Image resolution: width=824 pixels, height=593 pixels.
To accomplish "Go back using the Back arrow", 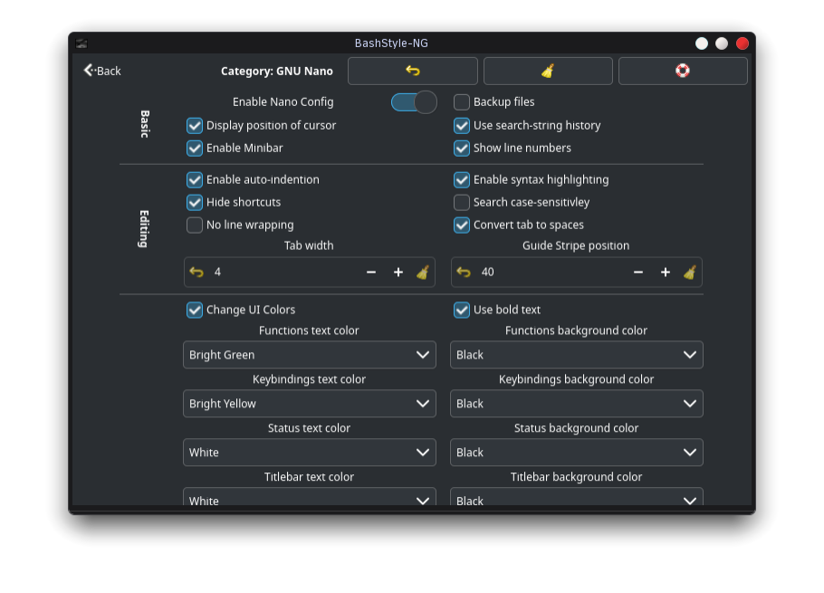I will (x=102, y=71).
